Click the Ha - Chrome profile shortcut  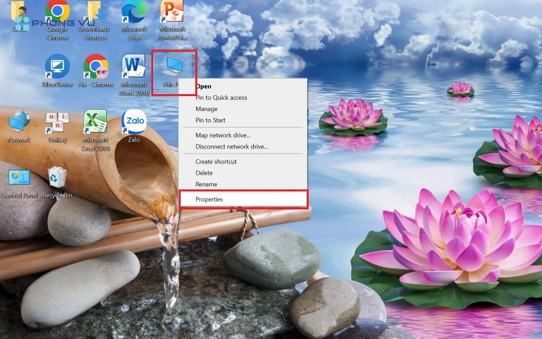point(96,67)
